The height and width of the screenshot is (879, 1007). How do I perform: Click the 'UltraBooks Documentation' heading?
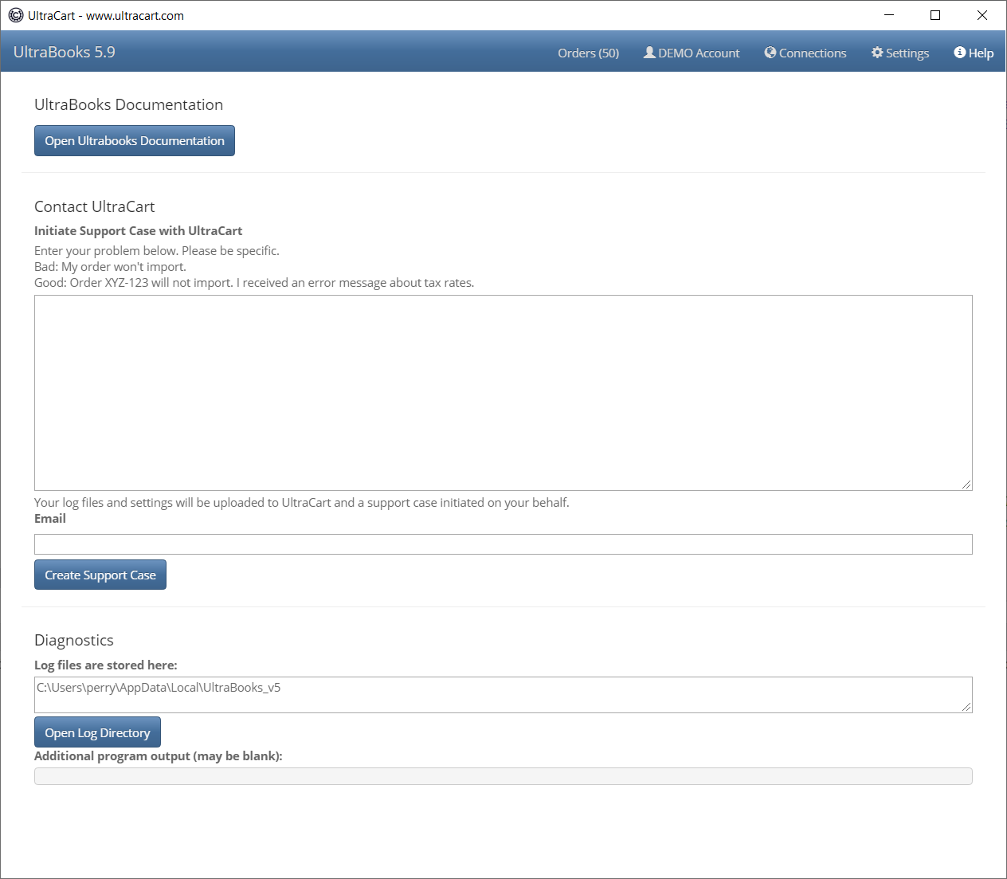pos(128,104)
